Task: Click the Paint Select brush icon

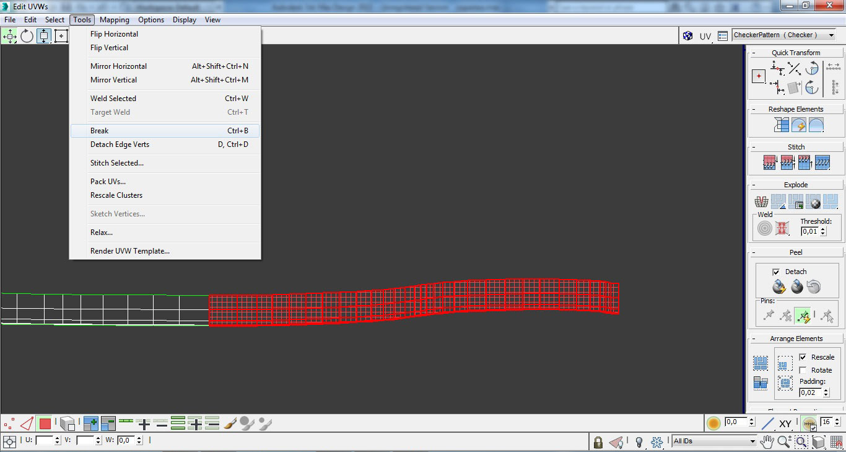Action: click(230, 424)
